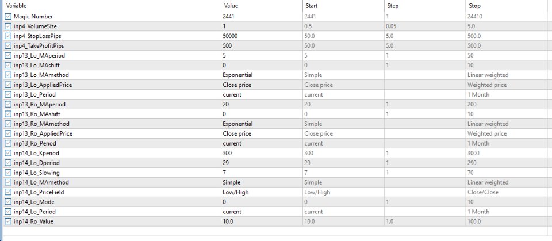
Task: Disable the inp4_TakeProfitPips checkbox
Action: click(7, 46)
